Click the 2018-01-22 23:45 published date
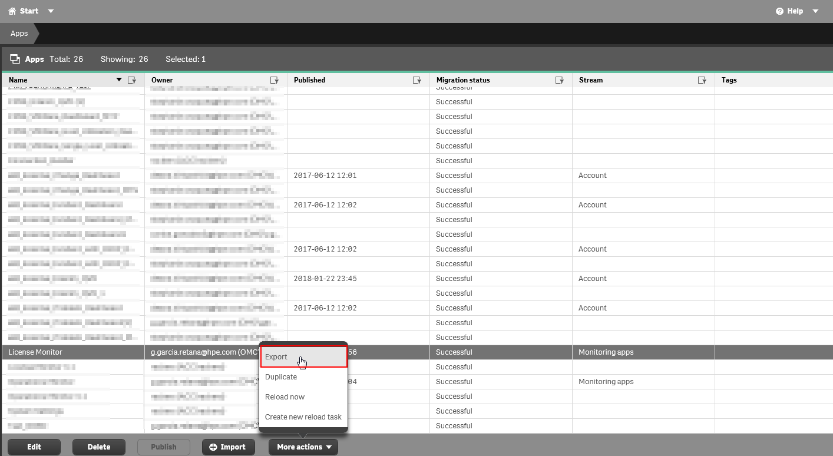This screenshot has height=456, width=833. point(325,279)
